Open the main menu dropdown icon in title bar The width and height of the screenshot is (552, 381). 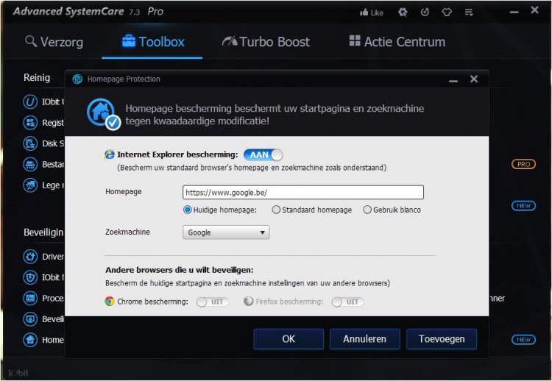point(469,13)
